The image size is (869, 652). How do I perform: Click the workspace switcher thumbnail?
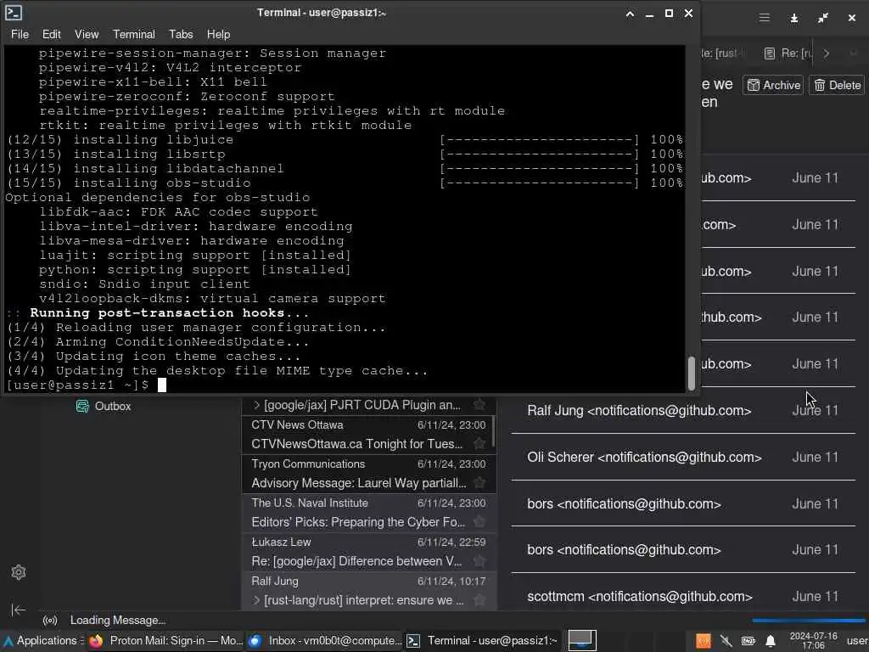(582, 640)
